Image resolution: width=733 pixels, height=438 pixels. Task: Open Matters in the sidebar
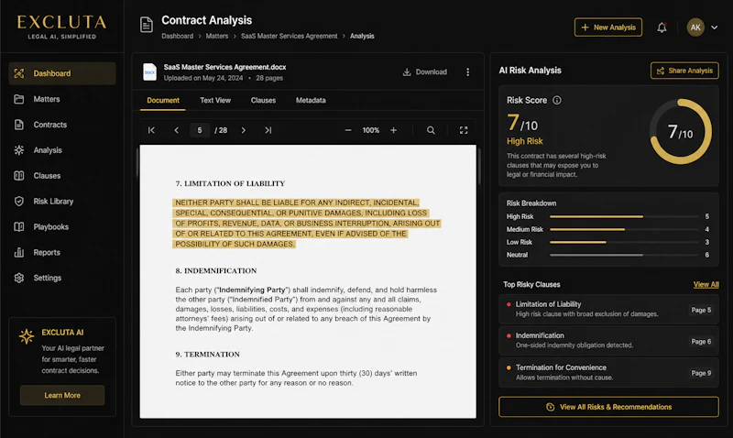pyautogui.click(x=62, y=99)
